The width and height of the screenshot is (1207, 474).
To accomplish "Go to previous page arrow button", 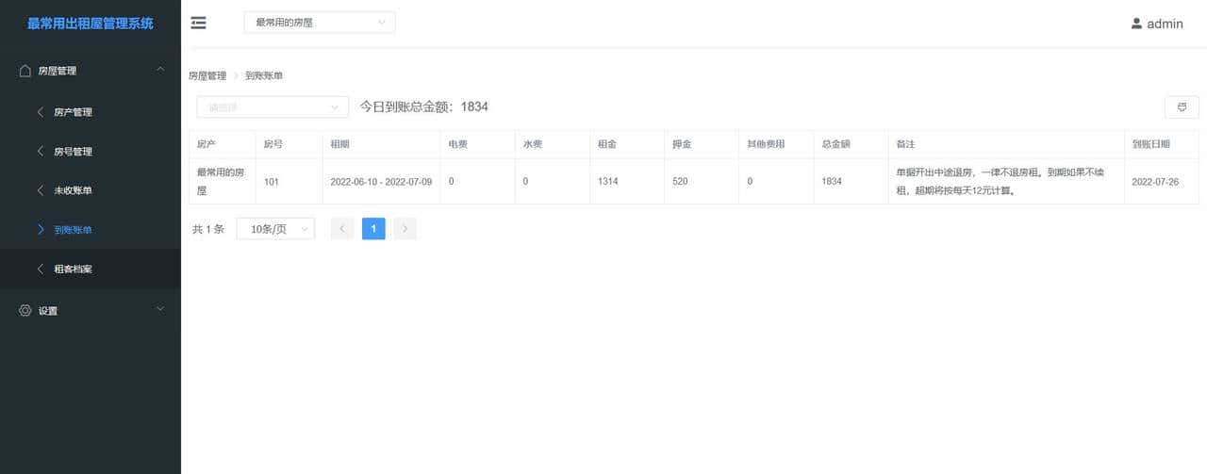I will coord(342,229).
